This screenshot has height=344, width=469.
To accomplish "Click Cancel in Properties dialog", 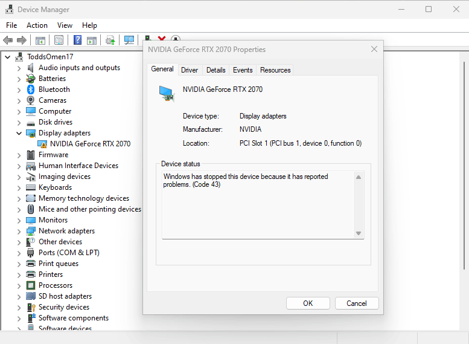I will coord(357,303).
